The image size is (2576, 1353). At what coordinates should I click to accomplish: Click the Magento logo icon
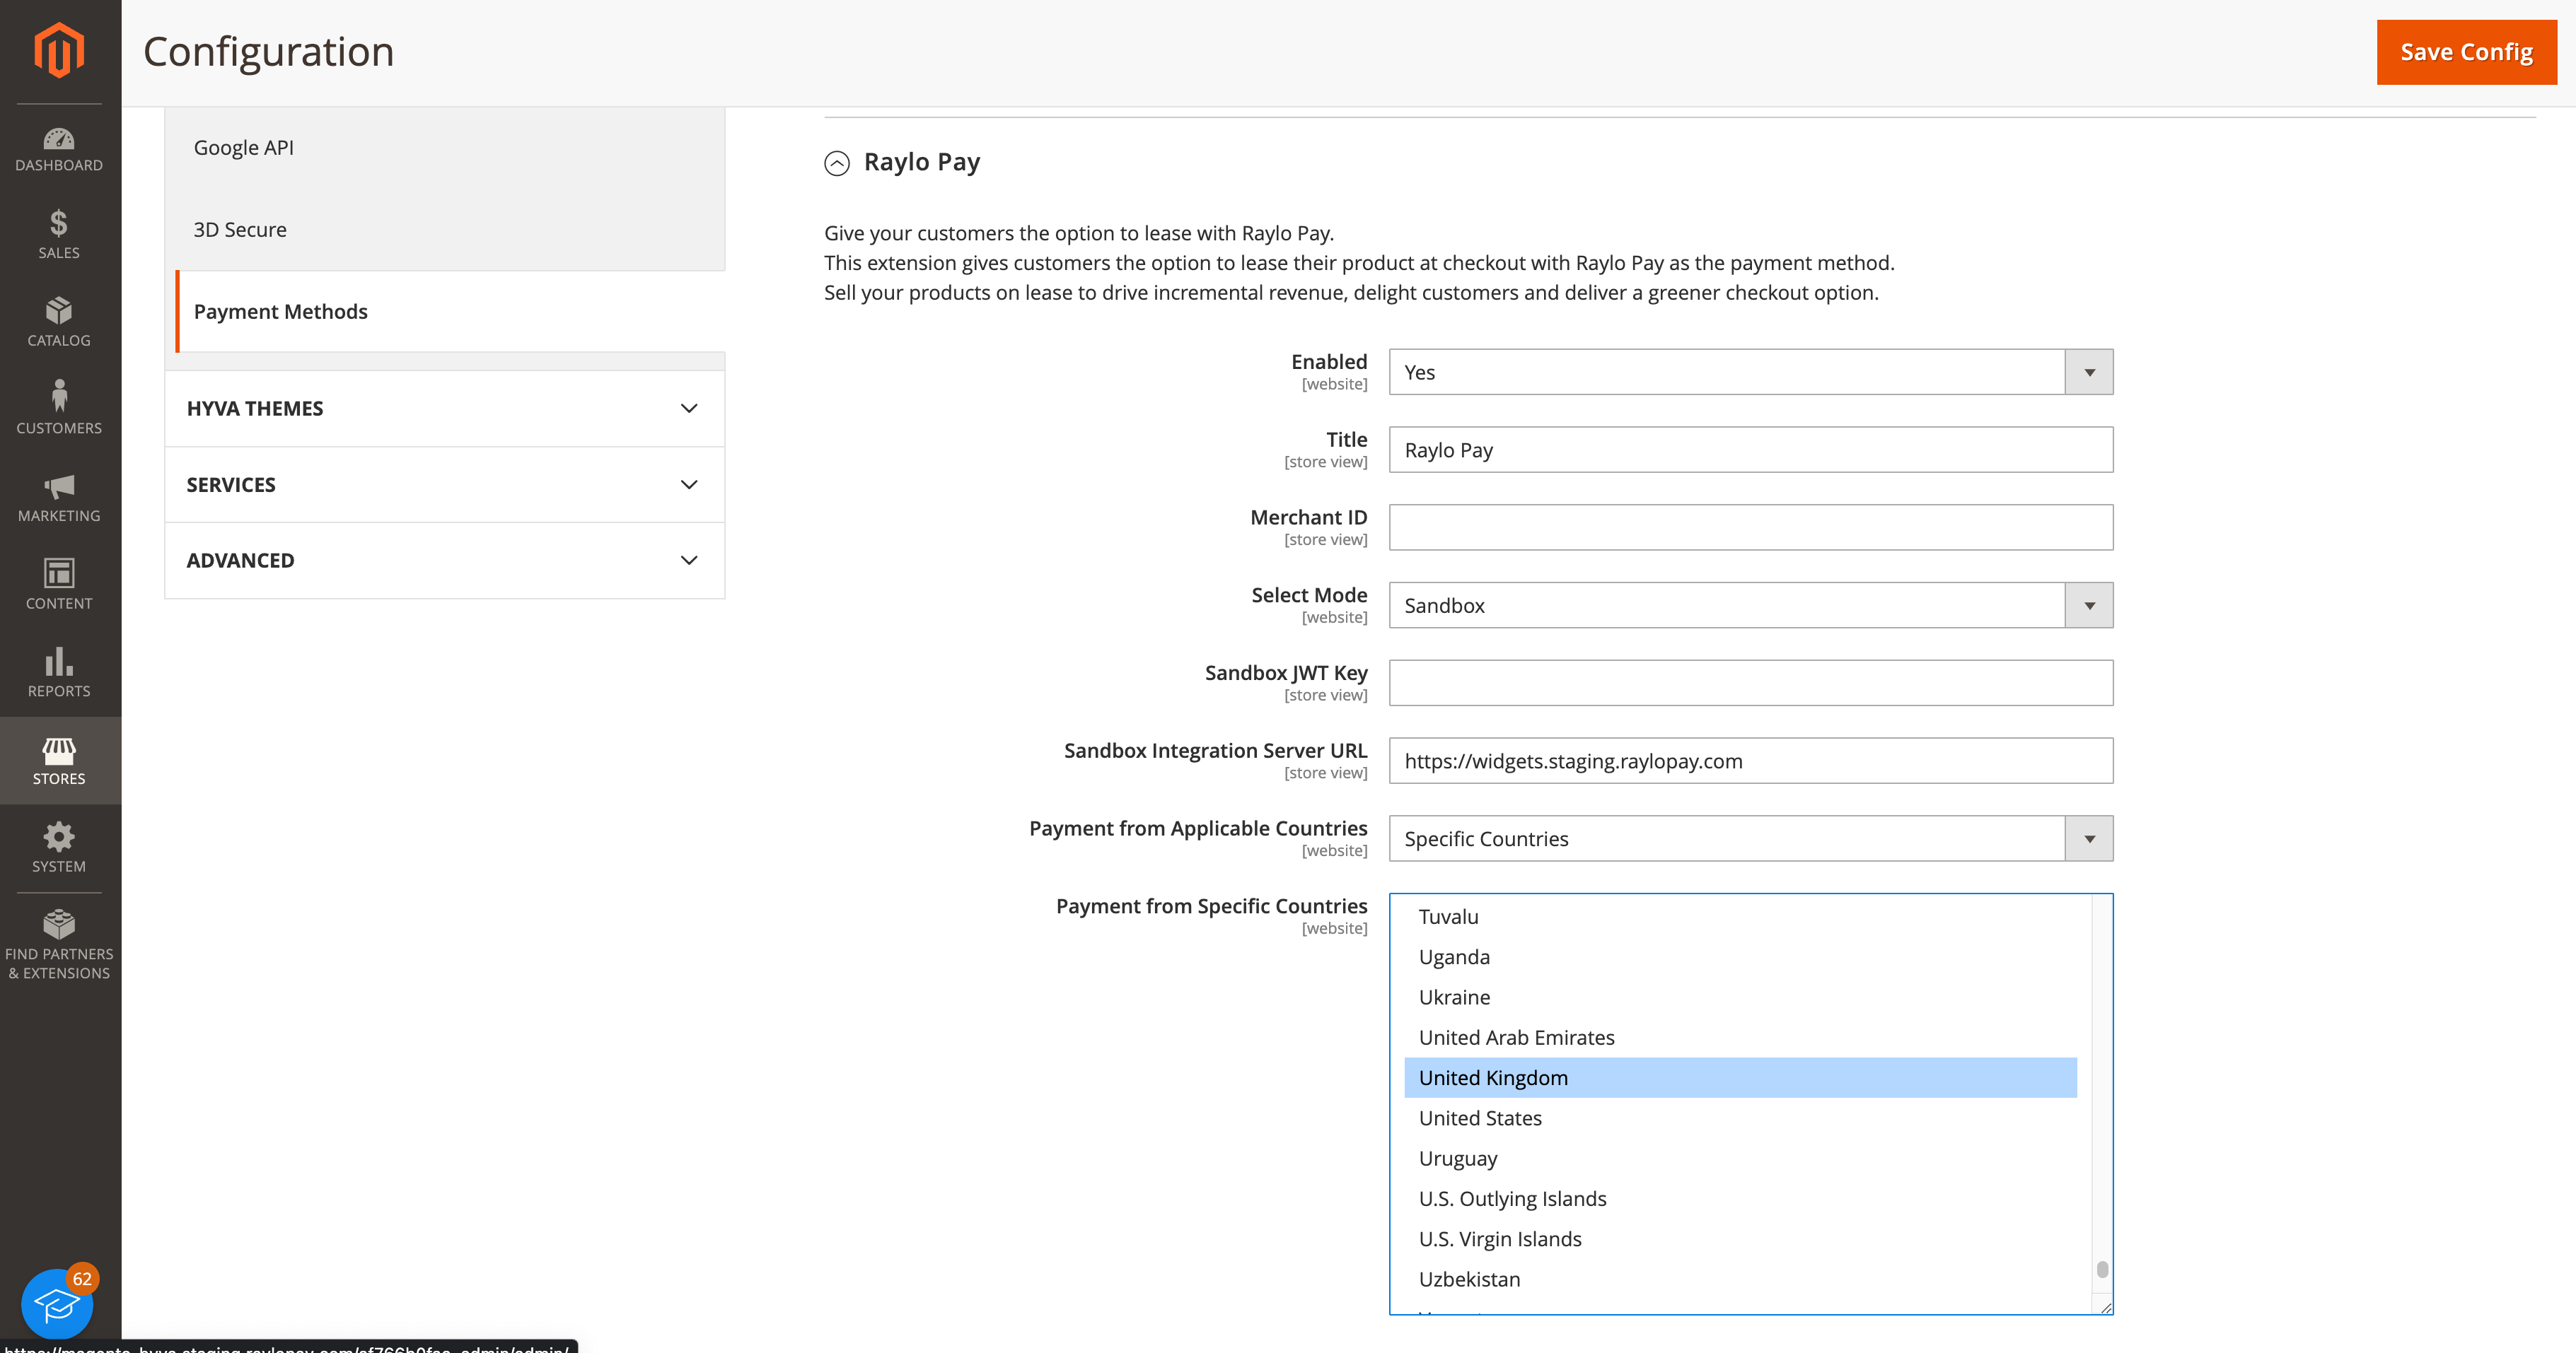tap(59, 50)
